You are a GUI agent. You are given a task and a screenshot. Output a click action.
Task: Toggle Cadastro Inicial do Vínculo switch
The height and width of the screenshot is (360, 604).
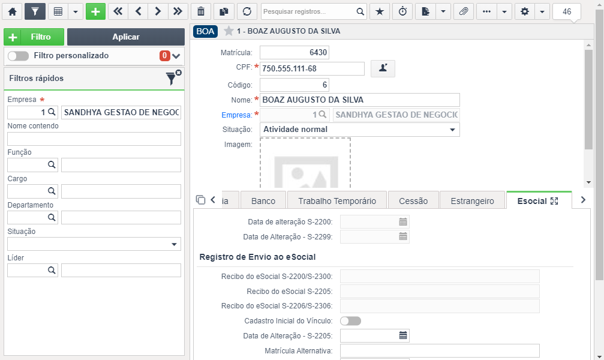click(350, 320)
